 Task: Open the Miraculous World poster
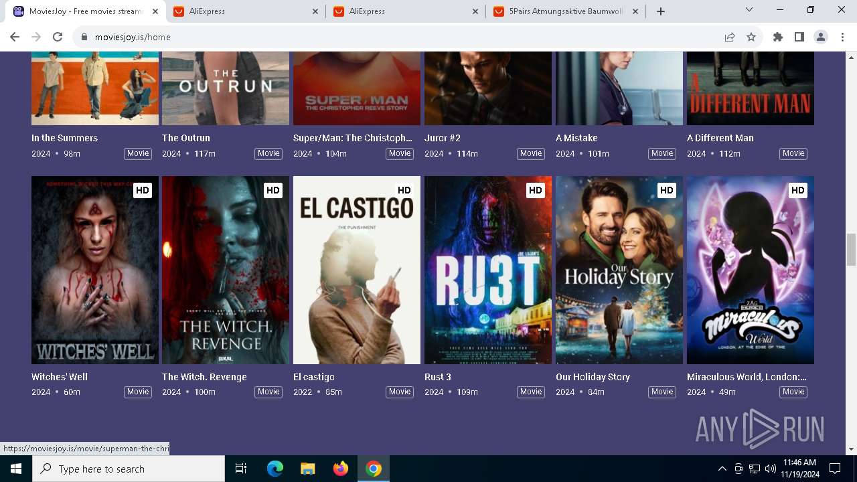pyautogui.click(x=751, y=270)
